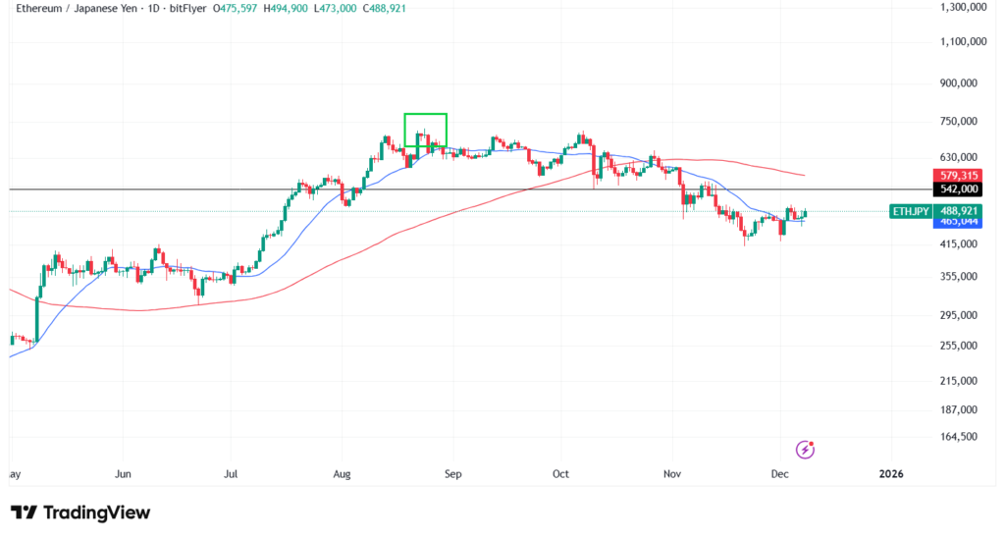The image size is (1005, 539).
Task: Click the 164,500 price scale label
Action: point(958,437)
